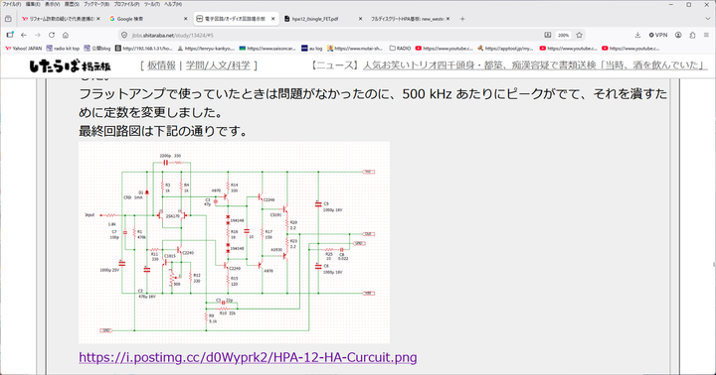The image size is (716, 375).
Task: Bookmark this page with the star icon
Action: [x=580, y=35]
